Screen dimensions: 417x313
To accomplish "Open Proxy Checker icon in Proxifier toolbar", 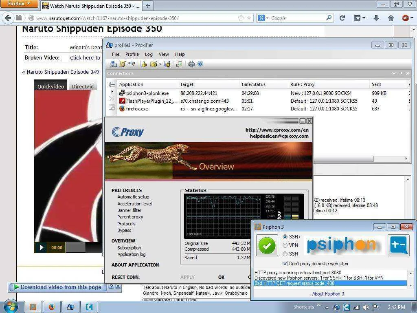I will click(x=179, y=64).
